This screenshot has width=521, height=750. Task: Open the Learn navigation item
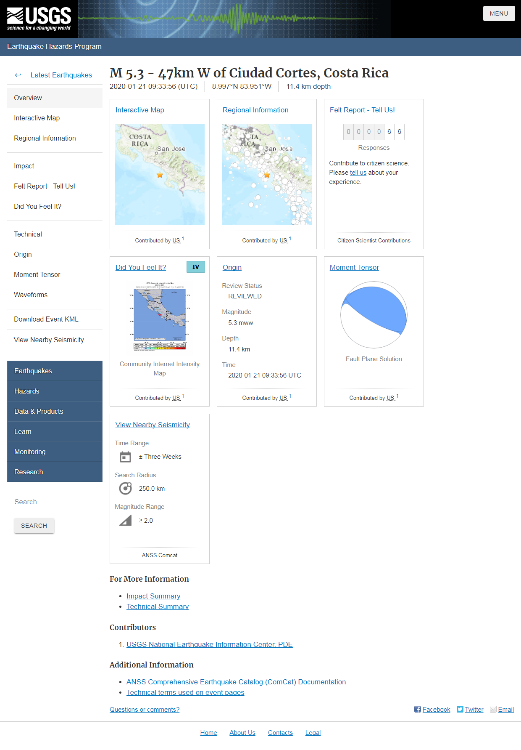pyautogui.click(x=55, y=431)
